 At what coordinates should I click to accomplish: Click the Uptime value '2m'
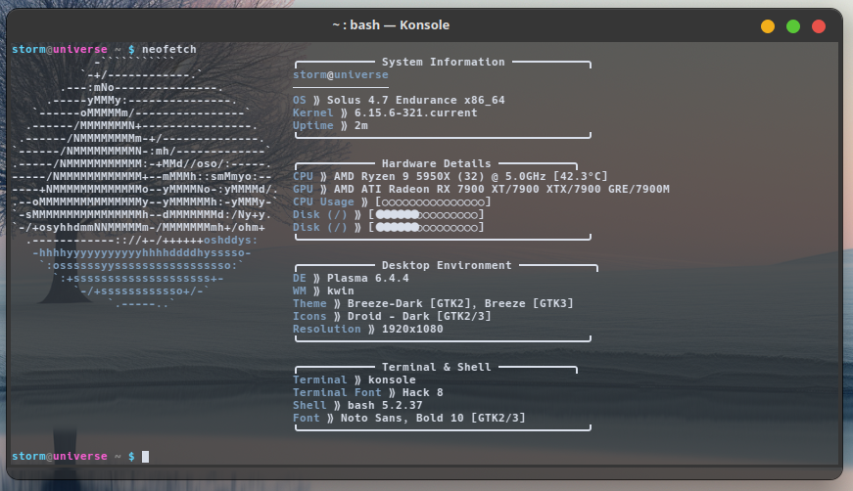361,125
